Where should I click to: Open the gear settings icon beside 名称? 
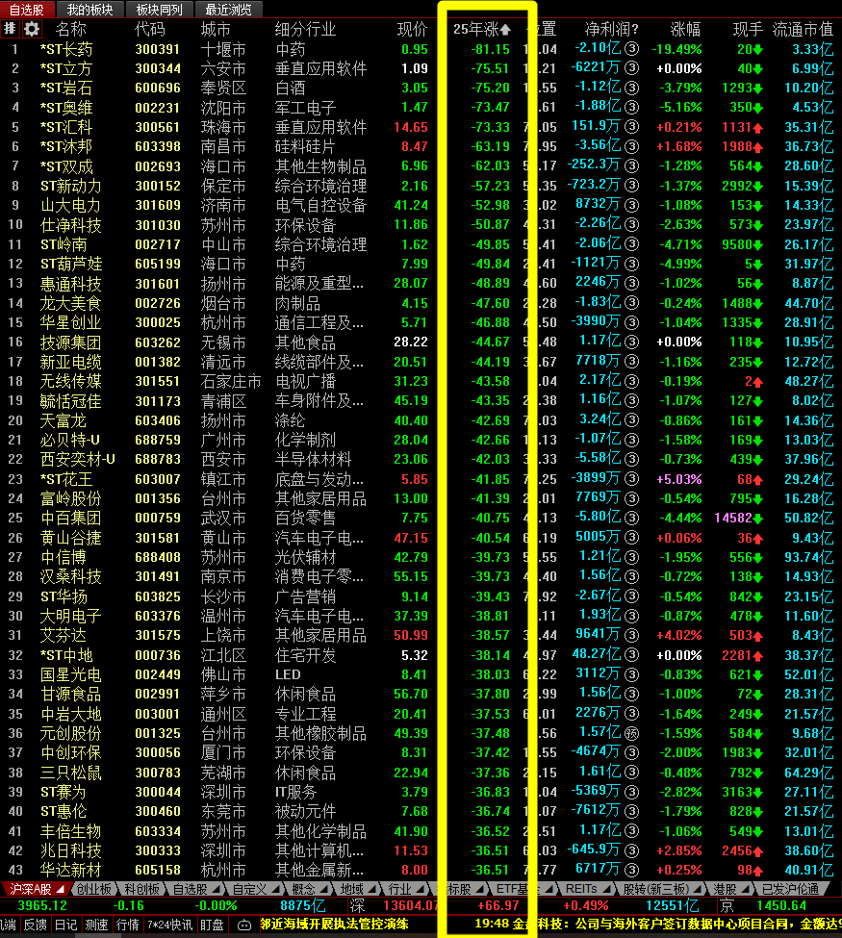pos(32,28)
